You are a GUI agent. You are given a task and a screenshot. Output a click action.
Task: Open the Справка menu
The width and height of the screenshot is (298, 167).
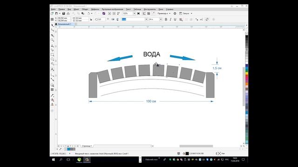(x=169, y=9)
